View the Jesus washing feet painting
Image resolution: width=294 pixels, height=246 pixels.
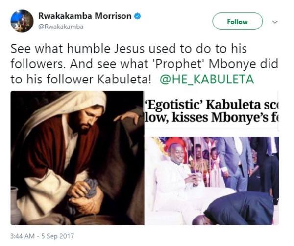point(77,157)
